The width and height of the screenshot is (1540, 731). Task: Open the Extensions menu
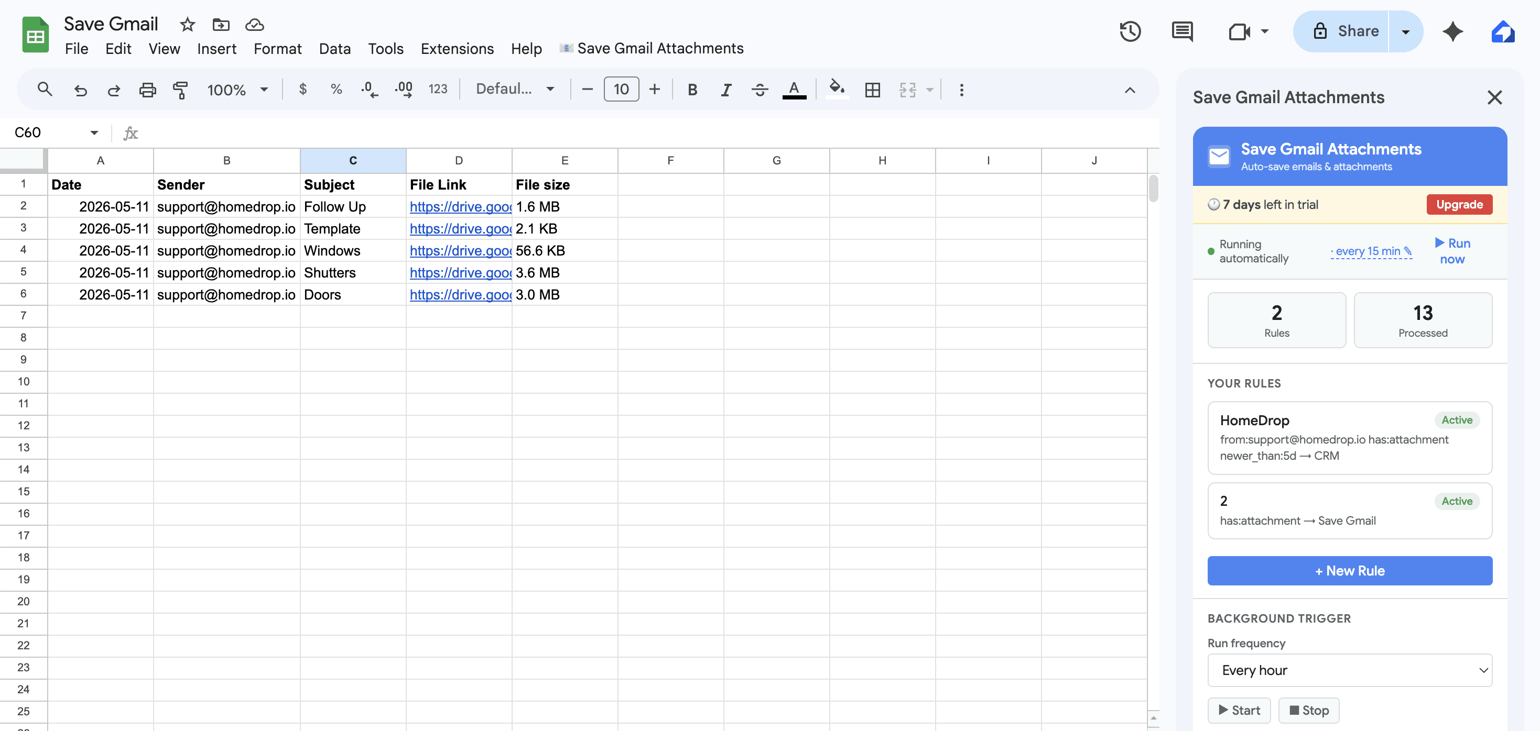[458, 49]
